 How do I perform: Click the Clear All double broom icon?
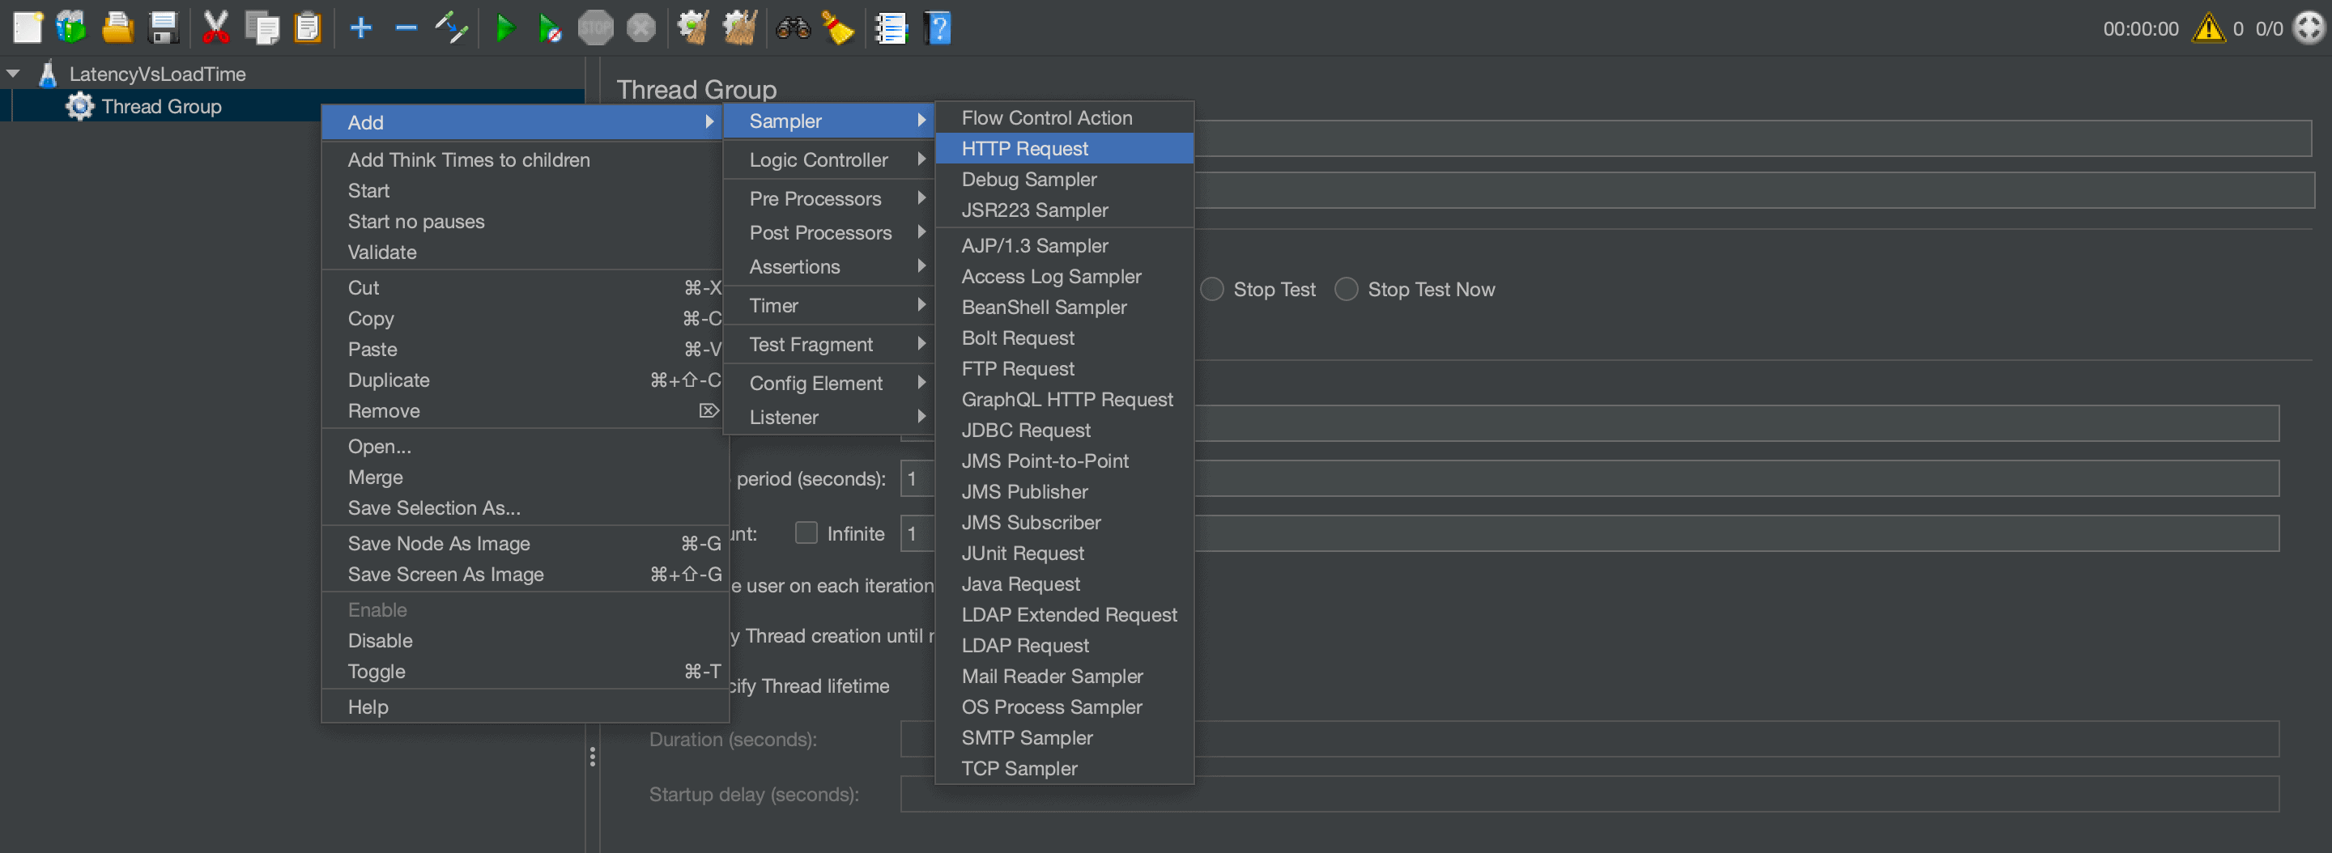(x=739, y=28)
